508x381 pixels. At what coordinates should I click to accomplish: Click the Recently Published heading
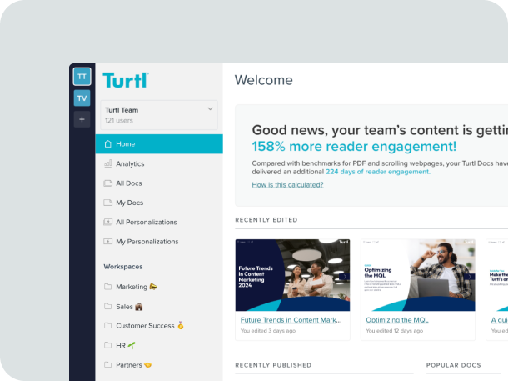[x=273, y=365]
